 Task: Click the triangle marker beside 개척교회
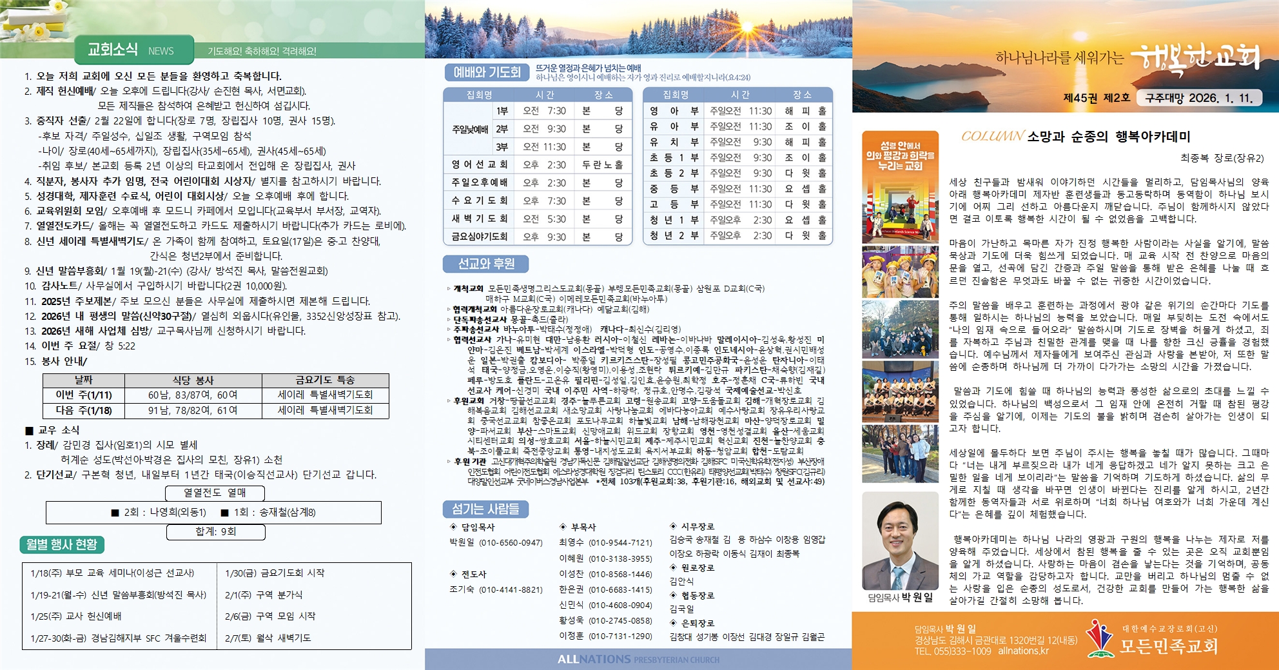(449, 289)
